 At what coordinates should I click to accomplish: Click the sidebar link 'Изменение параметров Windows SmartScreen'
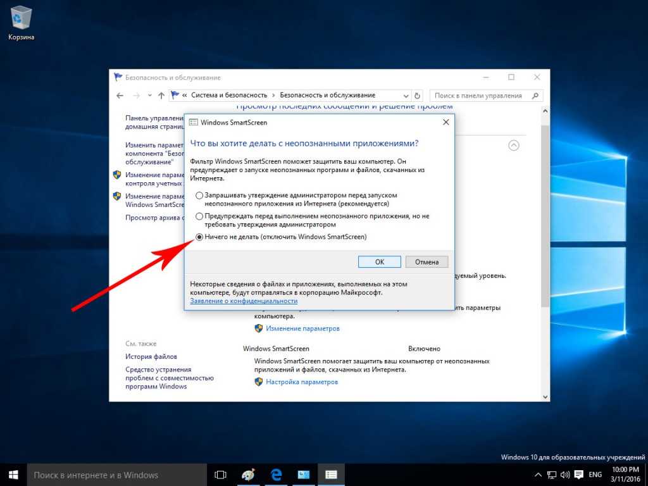pyautogui.click(x=154, y=201)
